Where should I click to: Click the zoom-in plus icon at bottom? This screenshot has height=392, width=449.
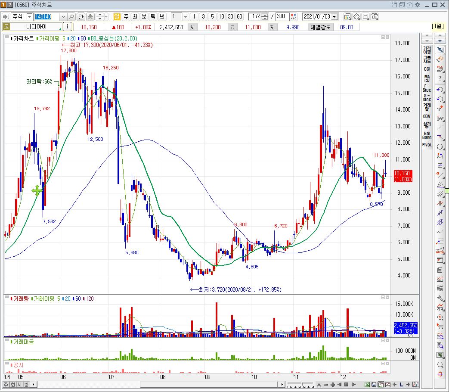coord(332,385)
